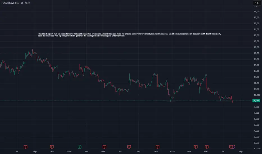Image resolution: width=262 pixels, height=154 pixels.
Task: Click the 15,00 price scale label
Action: [256, 65]
